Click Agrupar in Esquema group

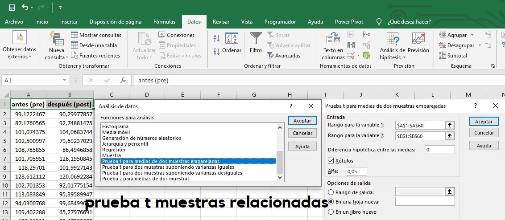[x=453, y=35]
